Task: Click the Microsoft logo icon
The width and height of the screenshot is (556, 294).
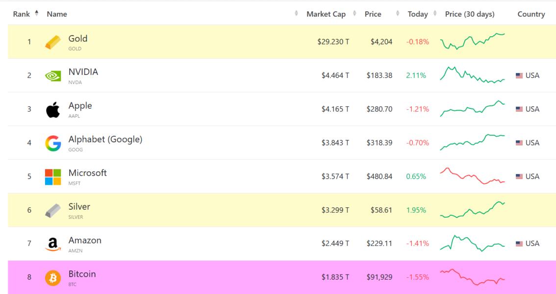Action: pos(53,177)
